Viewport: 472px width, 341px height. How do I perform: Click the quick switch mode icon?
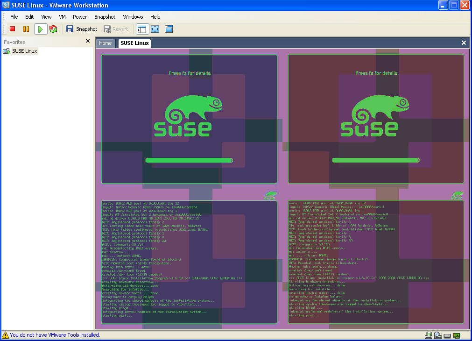click(x=169, y=29)
